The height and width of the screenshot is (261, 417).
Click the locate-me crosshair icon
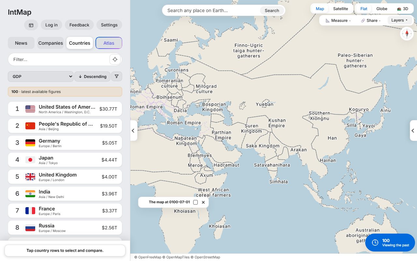(x=115, y=59)
